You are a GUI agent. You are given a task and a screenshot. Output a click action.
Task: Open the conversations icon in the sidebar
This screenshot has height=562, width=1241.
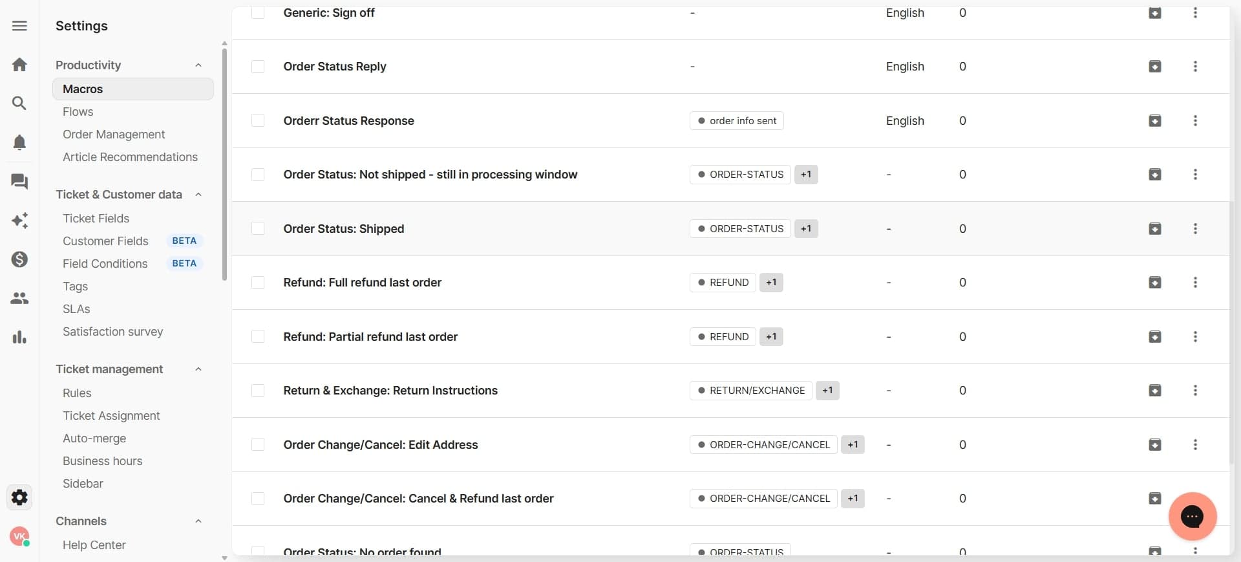tap(19, 182)
